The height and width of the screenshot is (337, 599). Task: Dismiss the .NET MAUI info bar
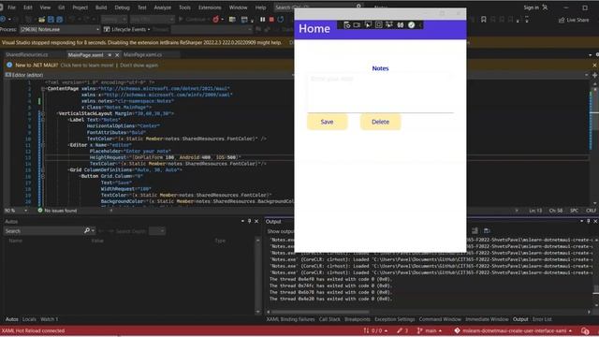(595, 65)
